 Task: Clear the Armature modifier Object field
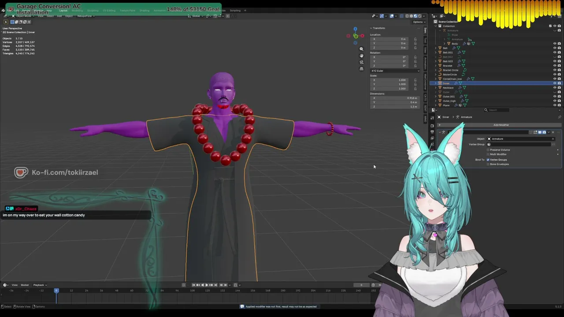pos(553,139)
